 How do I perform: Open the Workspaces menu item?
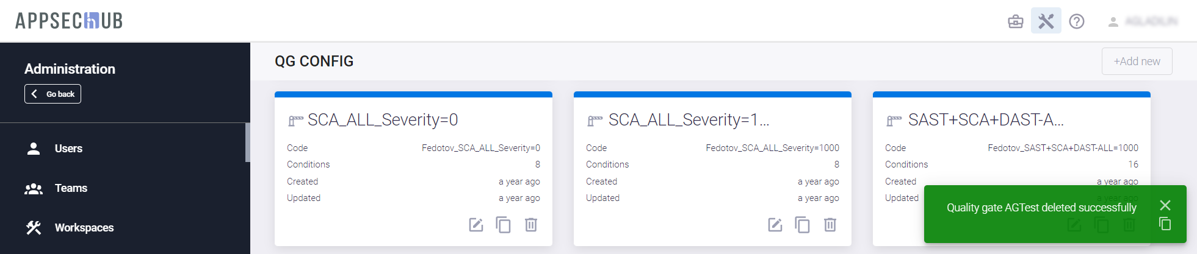pyautogui.click(x=84, y=228)
